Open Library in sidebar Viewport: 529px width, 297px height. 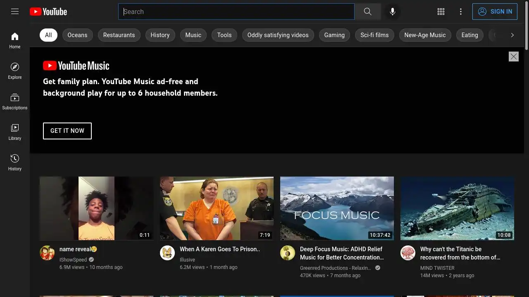tap(15, 132)
